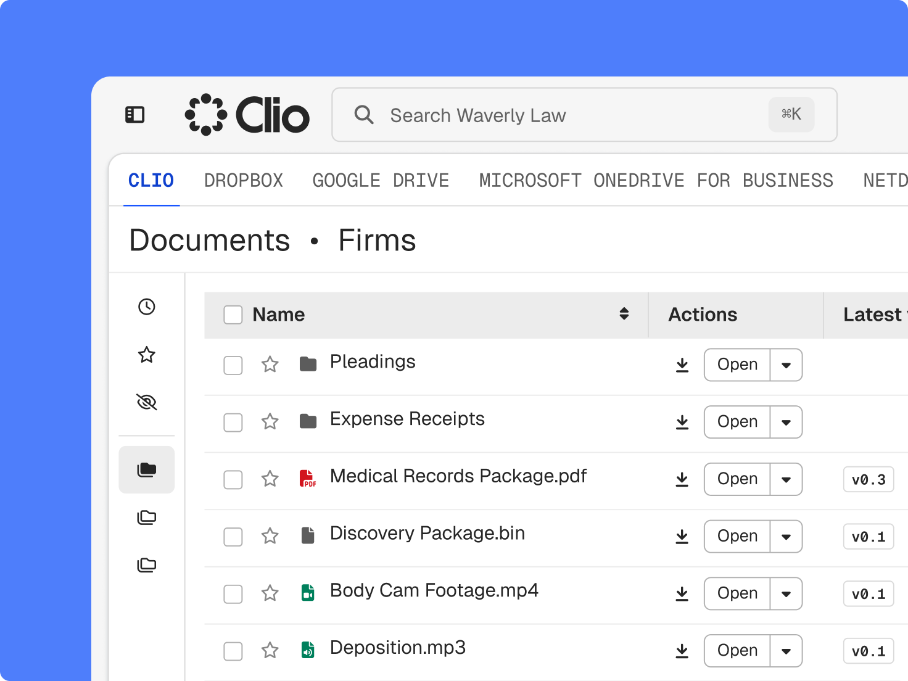Switch to Microsoft OneDrive for Business tab
The width and height of the screenshot is (908, 681).
[656, 181]
